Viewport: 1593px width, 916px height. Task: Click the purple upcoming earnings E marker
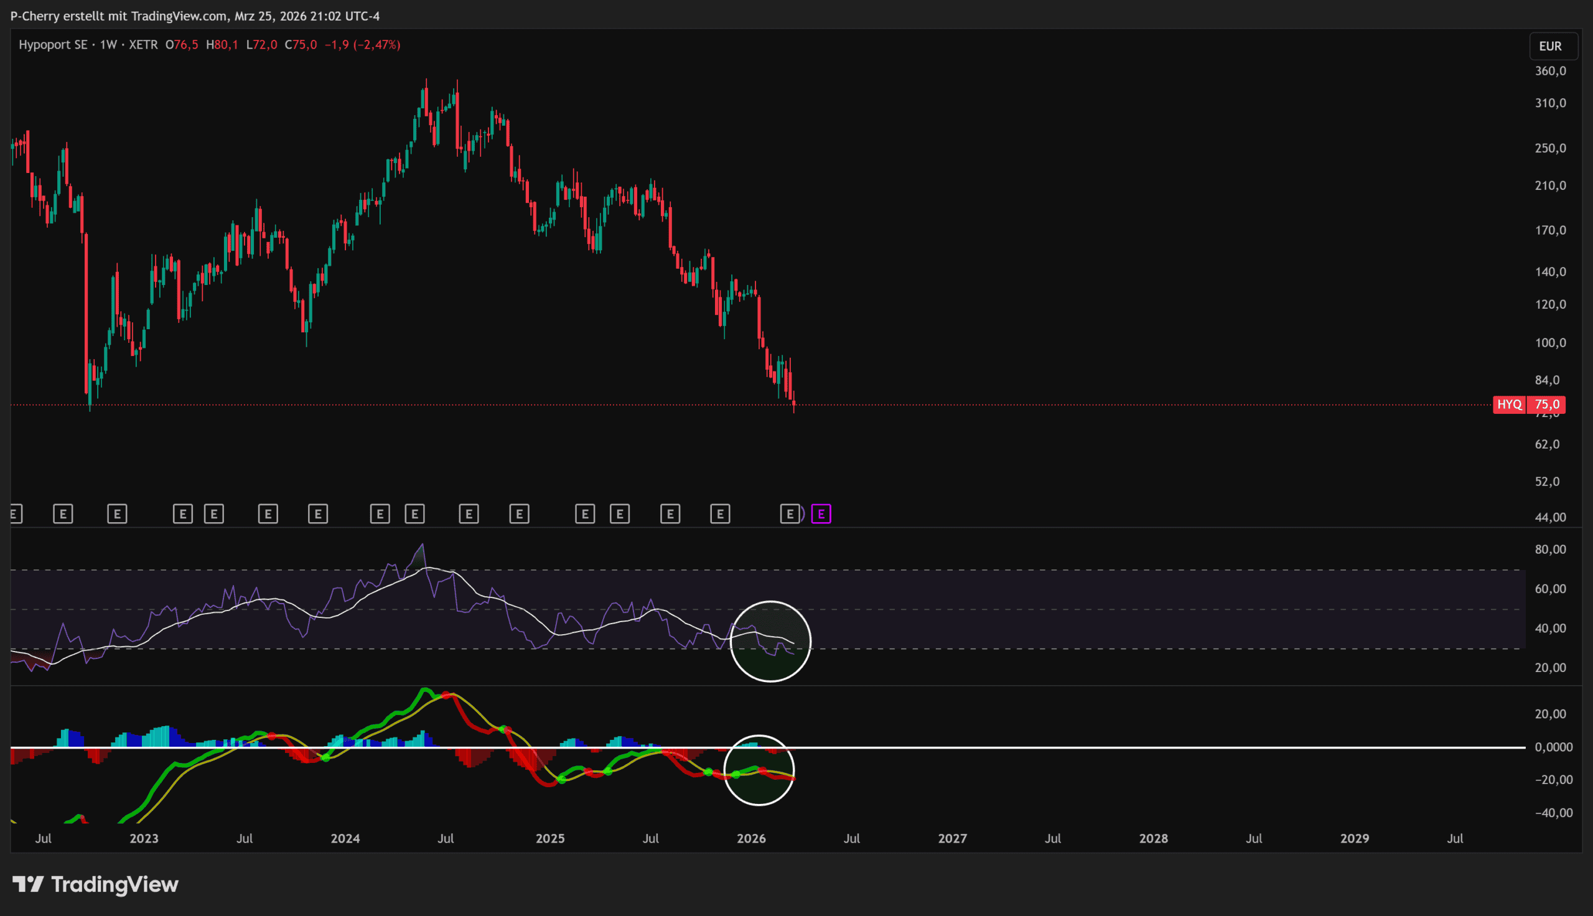click(821, 514)
